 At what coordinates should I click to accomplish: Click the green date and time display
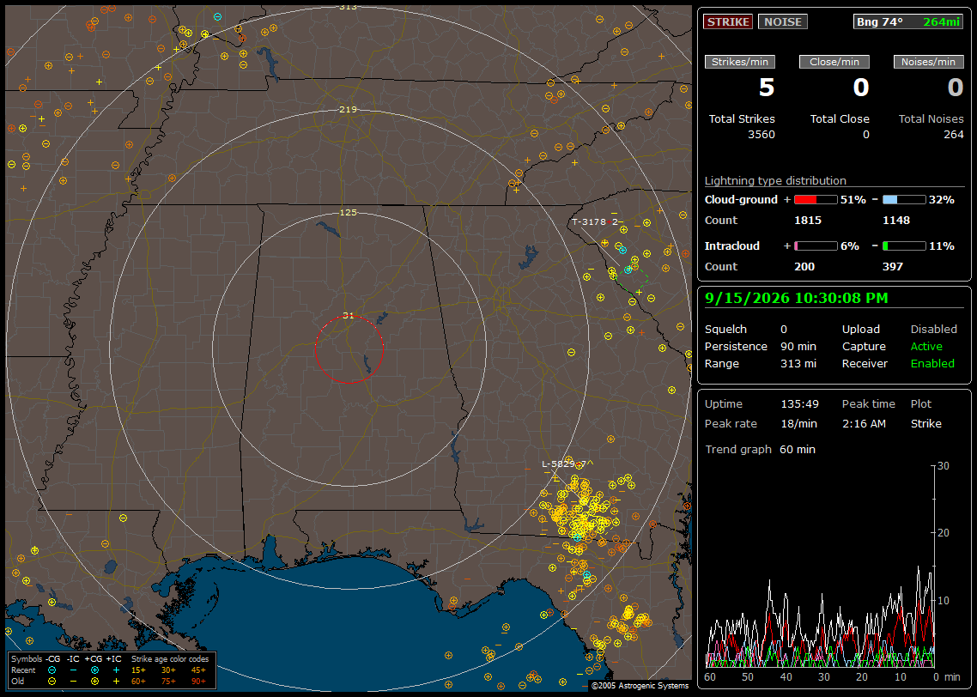pyautogui.click(x=797, y=298)
